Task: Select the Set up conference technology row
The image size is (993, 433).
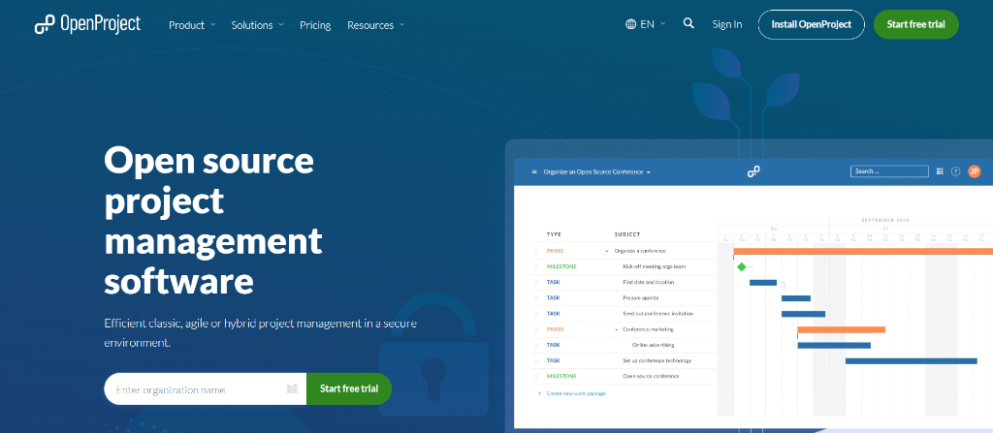Action: [625, 360]
